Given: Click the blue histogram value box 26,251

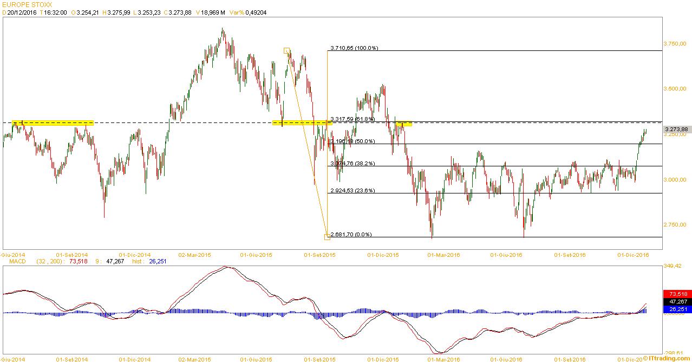Looking at the screenshot, I should pyautogui.click(x=676, y=309).
